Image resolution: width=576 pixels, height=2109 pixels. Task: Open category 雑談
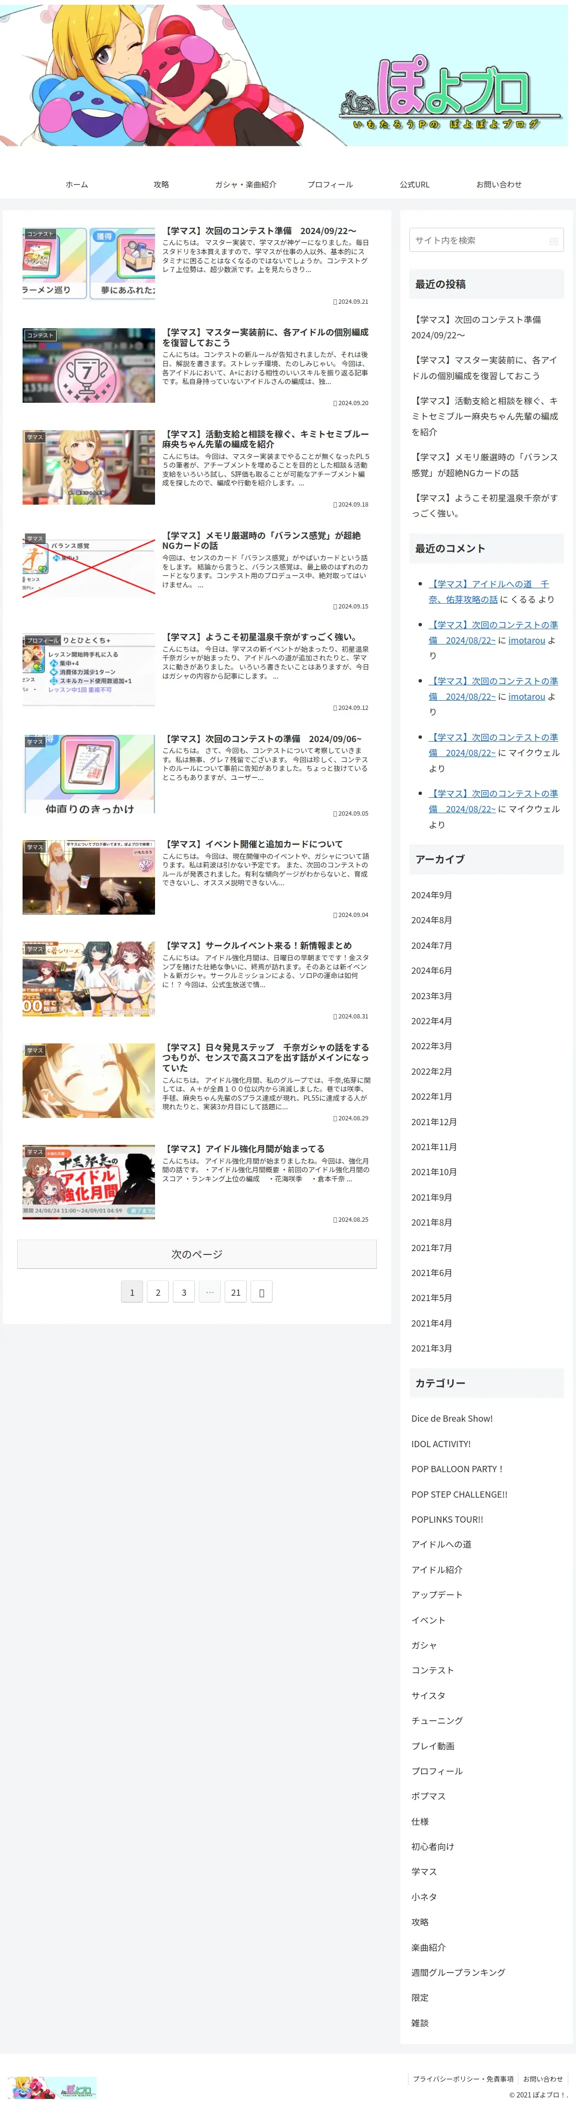(x=420, y=2023)
